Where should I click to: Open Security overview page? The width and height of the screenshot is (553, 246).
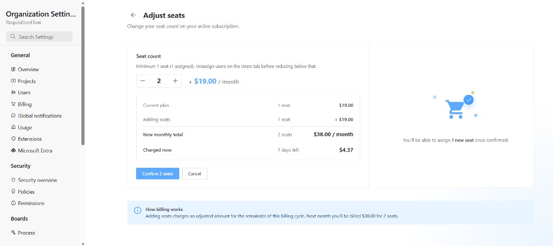37,180
